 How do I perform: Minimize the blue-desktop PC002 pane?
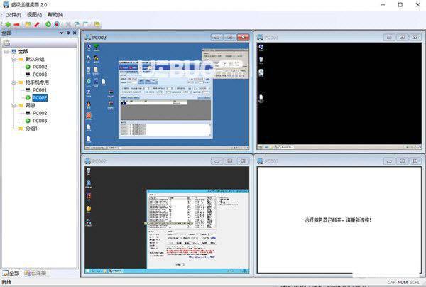[x=217, y=37]
